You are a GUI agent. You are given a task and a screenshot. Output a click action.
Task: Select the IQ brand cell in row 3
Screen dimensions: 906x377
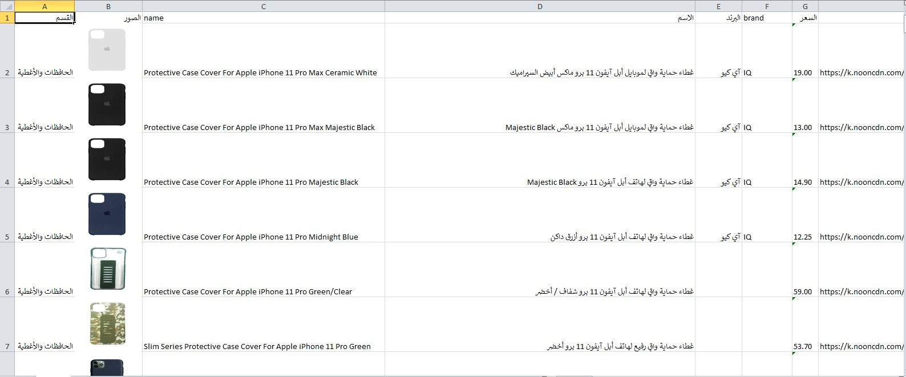[767, 106]
